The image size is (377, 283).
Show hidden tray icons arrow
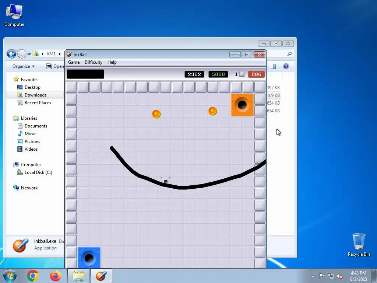(313, 276)
